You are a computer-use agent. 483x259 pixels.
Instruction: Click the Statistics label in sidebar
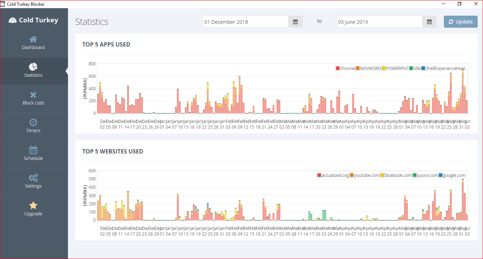click(x=33, y=75)
